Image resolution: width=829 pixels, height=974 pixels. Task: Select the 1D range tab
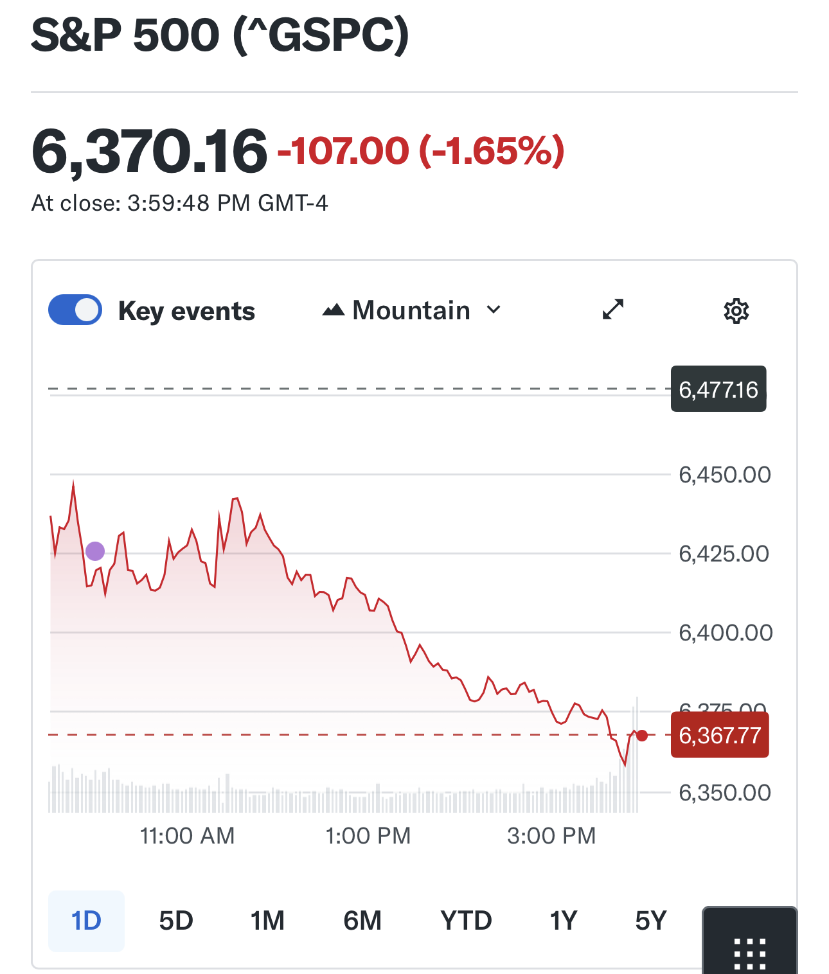(86, 921)
